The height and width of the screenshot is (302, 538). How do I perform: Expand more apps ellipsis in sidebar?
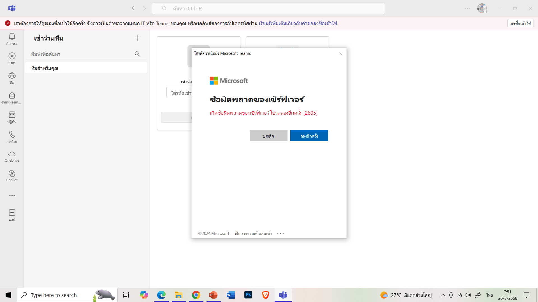[12, 195]
